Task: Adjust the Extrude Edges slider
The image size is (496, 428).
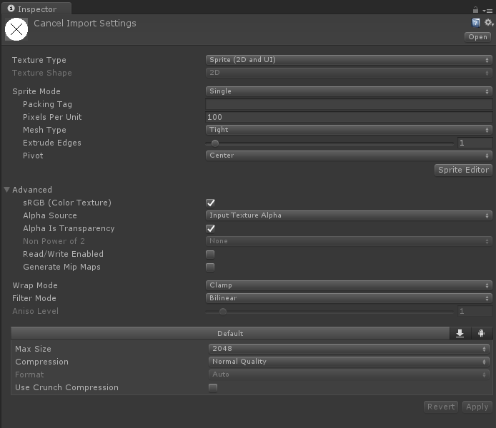Action: click(215, 143)
